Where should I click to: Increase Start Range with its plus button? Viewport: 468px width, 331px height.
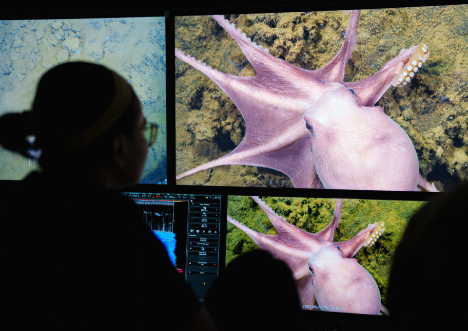pos(216,215)
